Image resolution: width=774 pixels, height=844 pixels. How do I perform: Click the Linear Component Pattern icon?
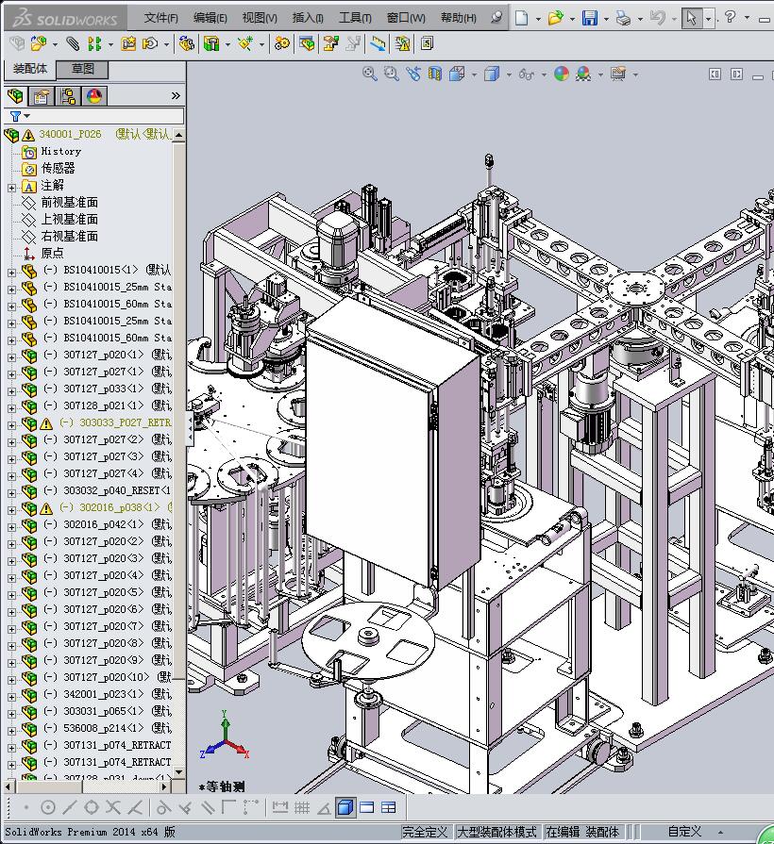click(94, 43)
